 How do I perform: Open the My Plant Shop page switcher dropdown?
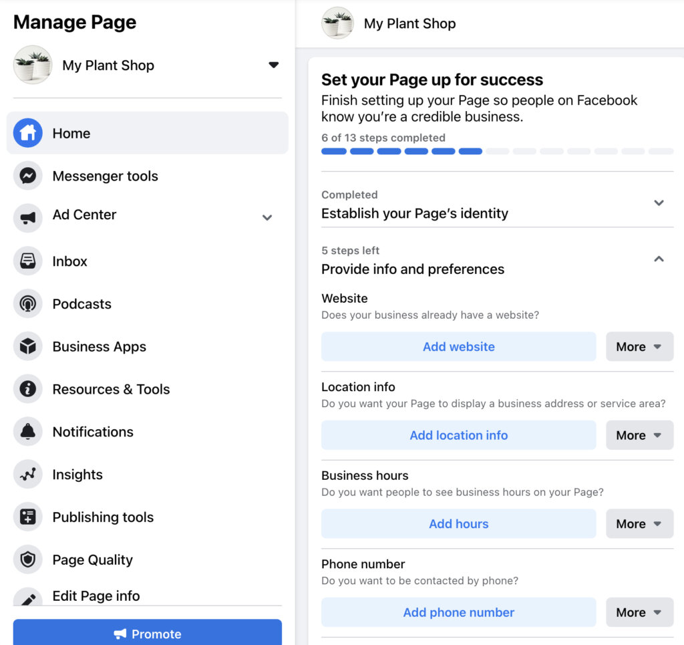(x=274, y=65)
